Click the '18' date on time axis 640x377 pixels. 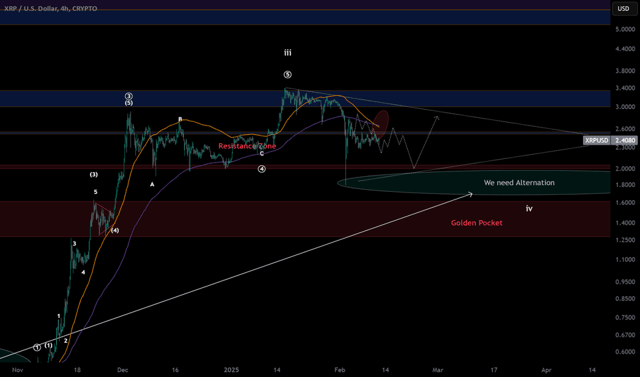coord(77,370)
